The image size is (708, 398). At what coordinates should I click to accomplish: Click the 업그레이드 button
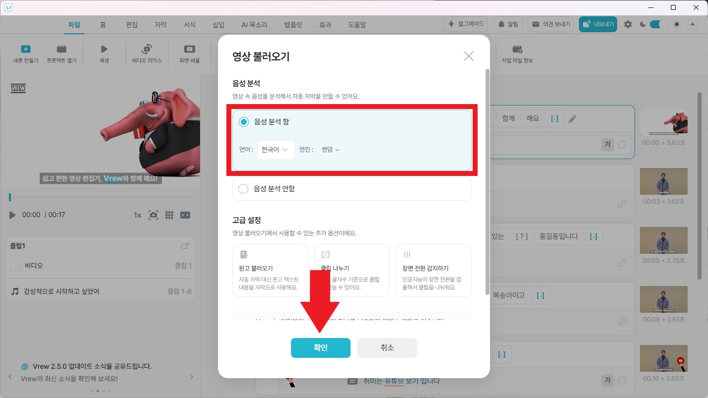(465, 24)
